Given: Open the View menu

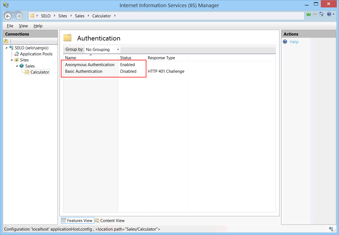Looking at the screenshot, I should (x=23, y=26).
